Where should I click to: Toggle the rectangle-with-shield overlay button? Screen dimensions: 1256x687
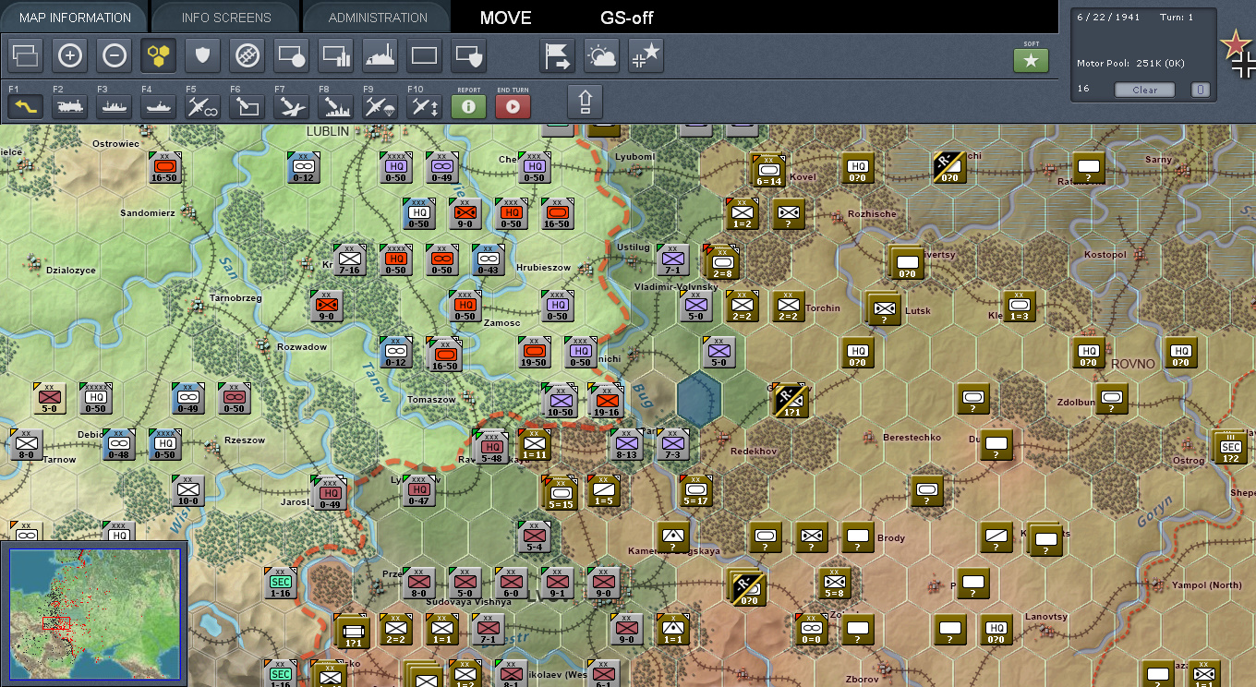coord(468,56)
